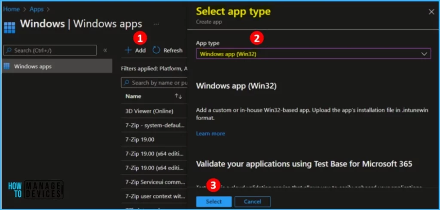Close the Select app type pane
The image size is (440, 210).
(x=431, y=12)
